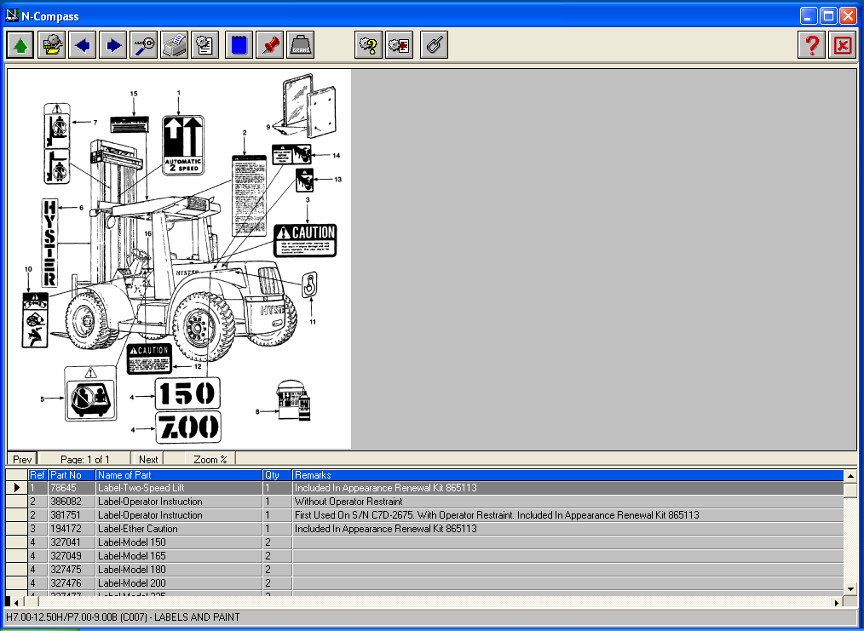The width and height of the screenshot is (864, 631).
Task: Click the Name of Part column header
Action: click(x=179, y=474)
